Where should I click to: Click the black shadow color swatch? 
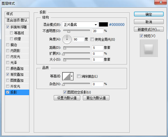coord(103,25)
